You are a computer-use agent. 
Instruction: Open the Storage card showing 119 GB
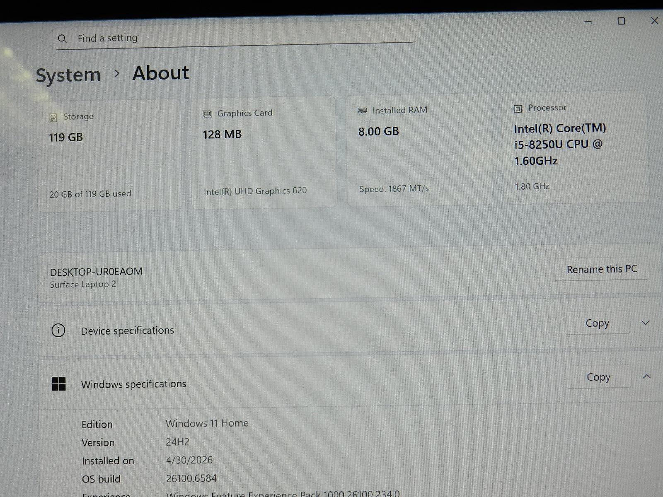[x=110, y=155]
